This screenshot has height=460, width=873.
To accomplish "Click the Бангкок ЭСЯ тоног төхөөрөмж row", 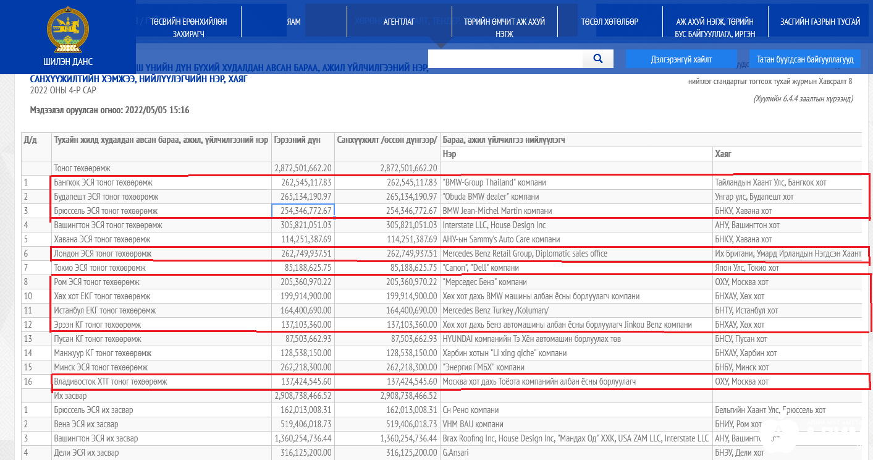I will [x=103, y=183].
